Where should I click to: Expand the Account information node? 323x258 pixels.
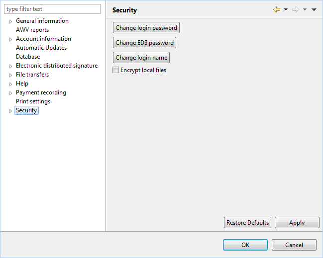tap(10, 39)
